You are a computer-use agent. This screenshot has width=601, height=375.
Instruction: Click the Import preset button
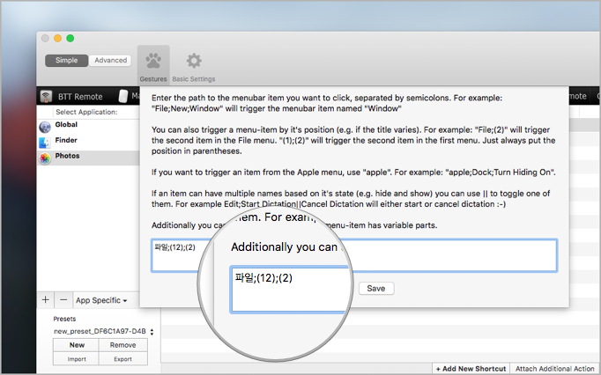(77, 359)
